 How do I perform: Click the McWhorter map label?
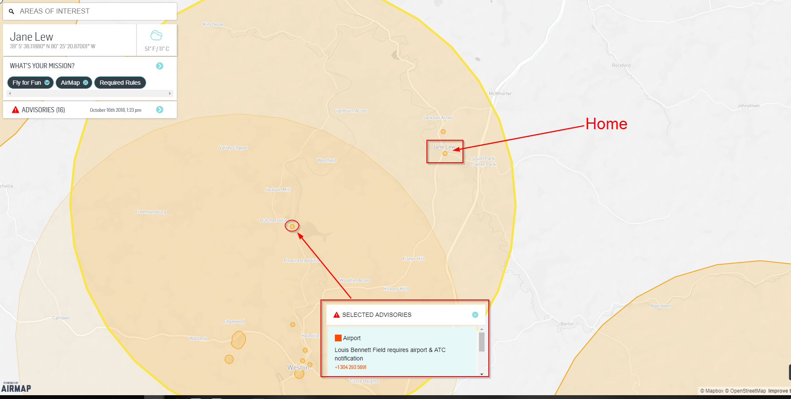pyautogui.click(x=500, y=94)
